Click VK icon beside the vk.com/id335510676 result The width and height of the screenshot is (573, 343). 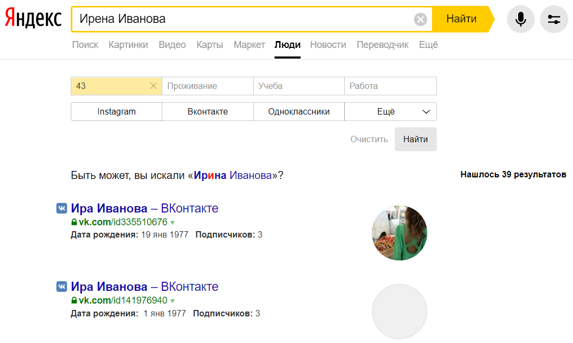click(x=62, y=208)
